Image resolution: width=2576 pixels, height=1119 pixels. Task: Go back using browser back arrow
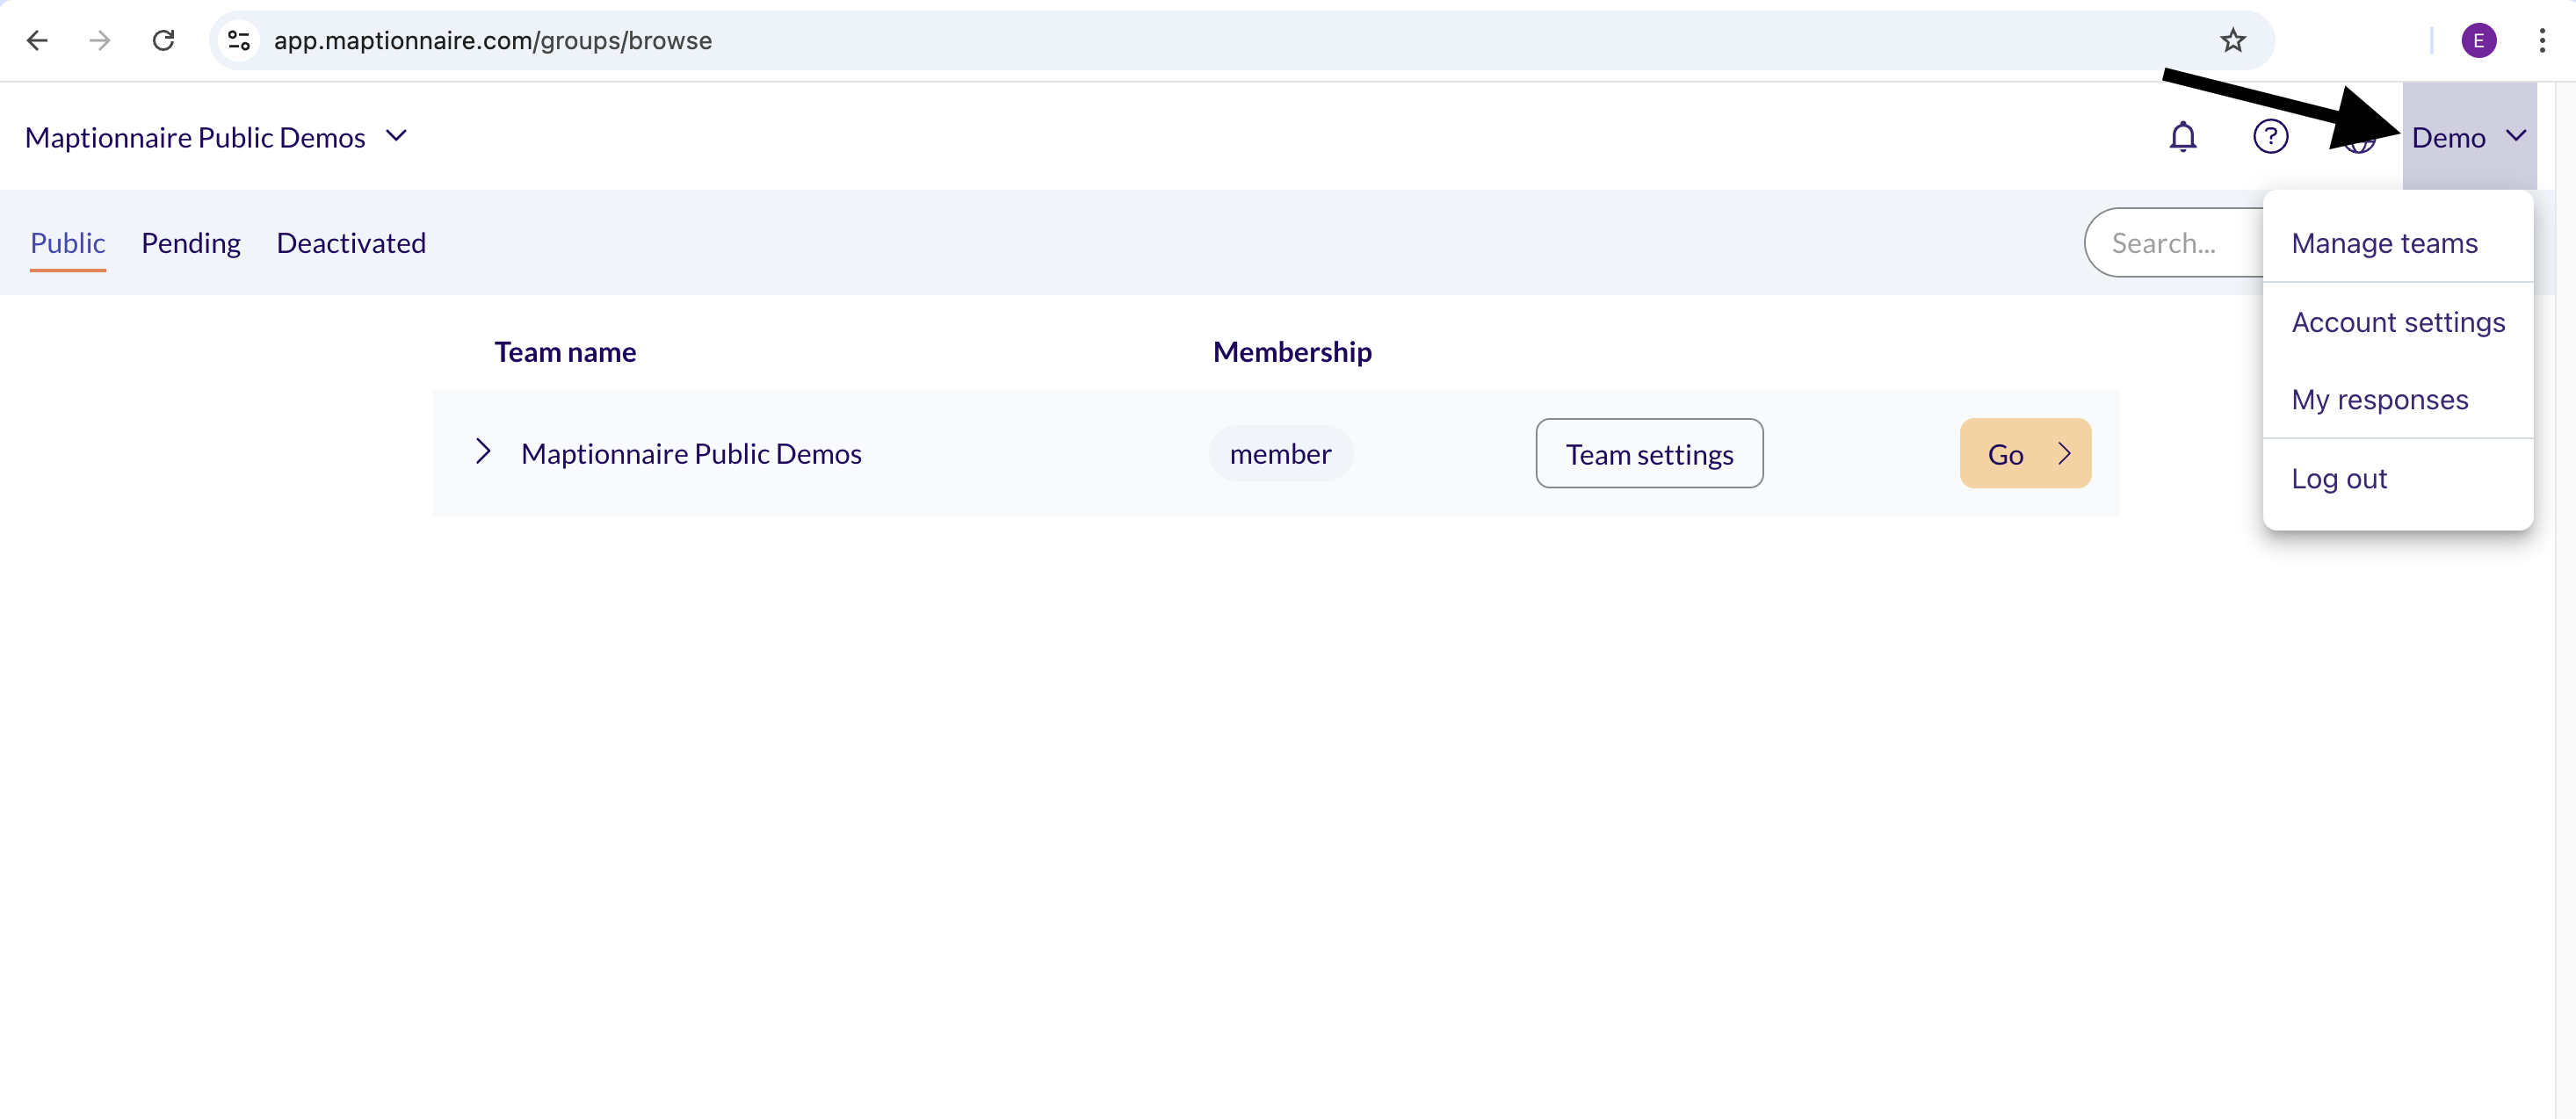click(37, 40)
